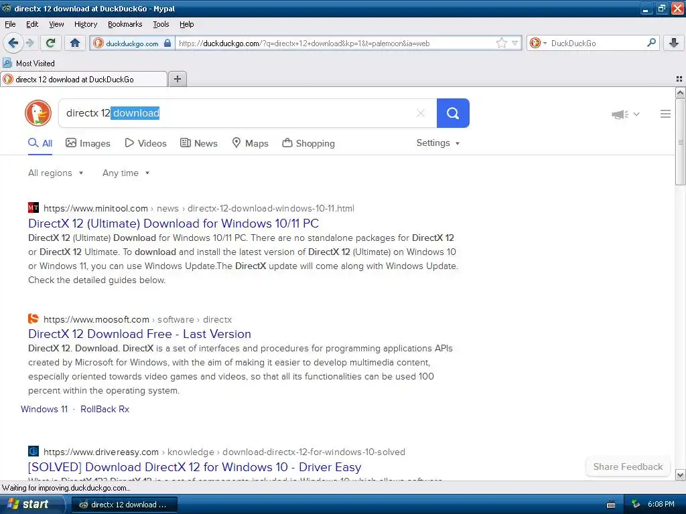The image size is (686, 514).
Task: Click the Mypal taskbar window button
Action: (x=124, y=505)
